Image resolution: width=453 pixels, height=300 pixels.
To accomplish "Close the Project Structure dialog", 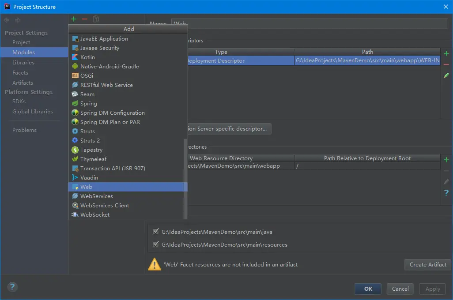I will click(x=446, y=7).
